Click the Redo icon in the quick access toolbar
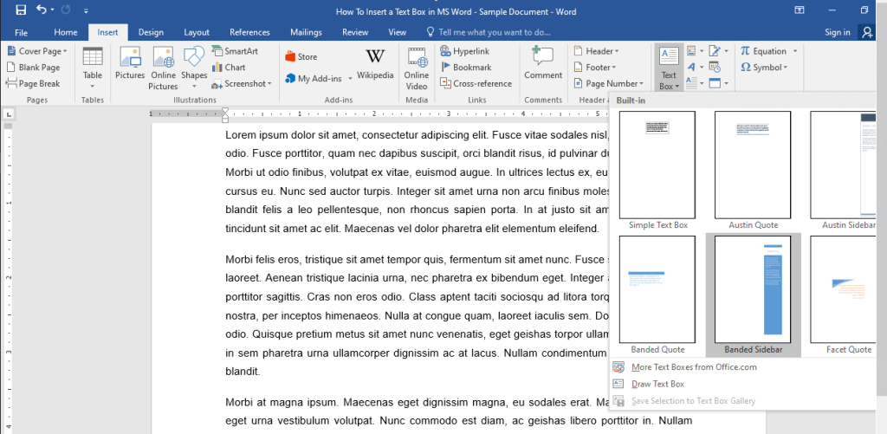The height and width of the screenshot is (434, 887). 64,10
